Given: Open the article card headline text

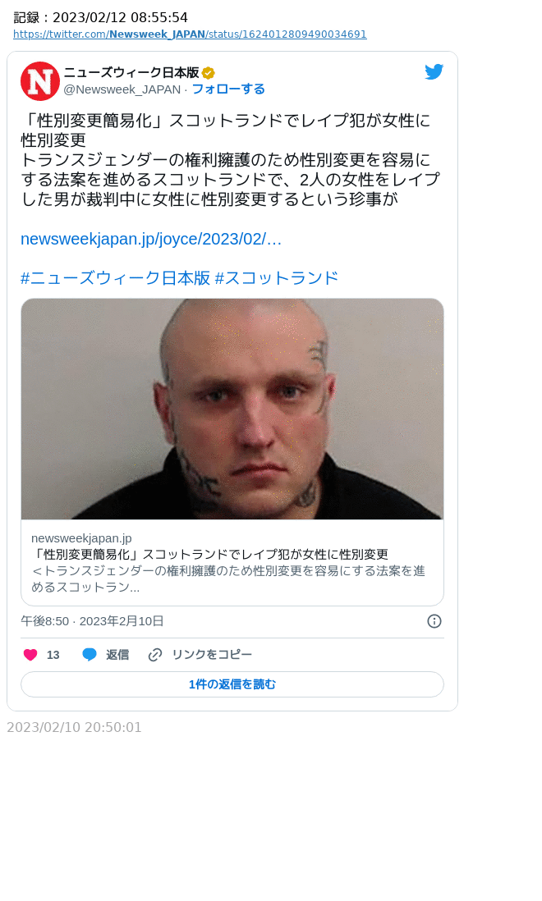Looking at the screenshot, I should tap(209, 555).
